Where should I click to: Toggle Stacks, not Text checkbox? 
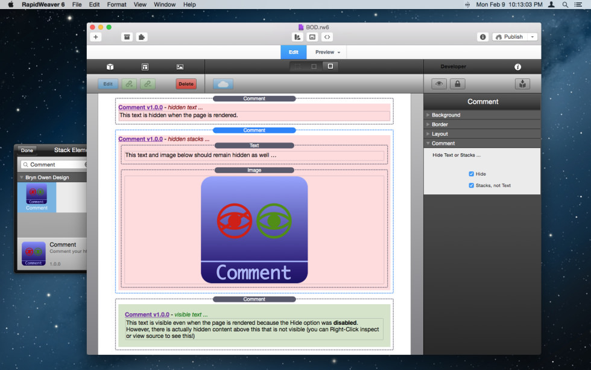pyautogui.click(x=471, y=185)
